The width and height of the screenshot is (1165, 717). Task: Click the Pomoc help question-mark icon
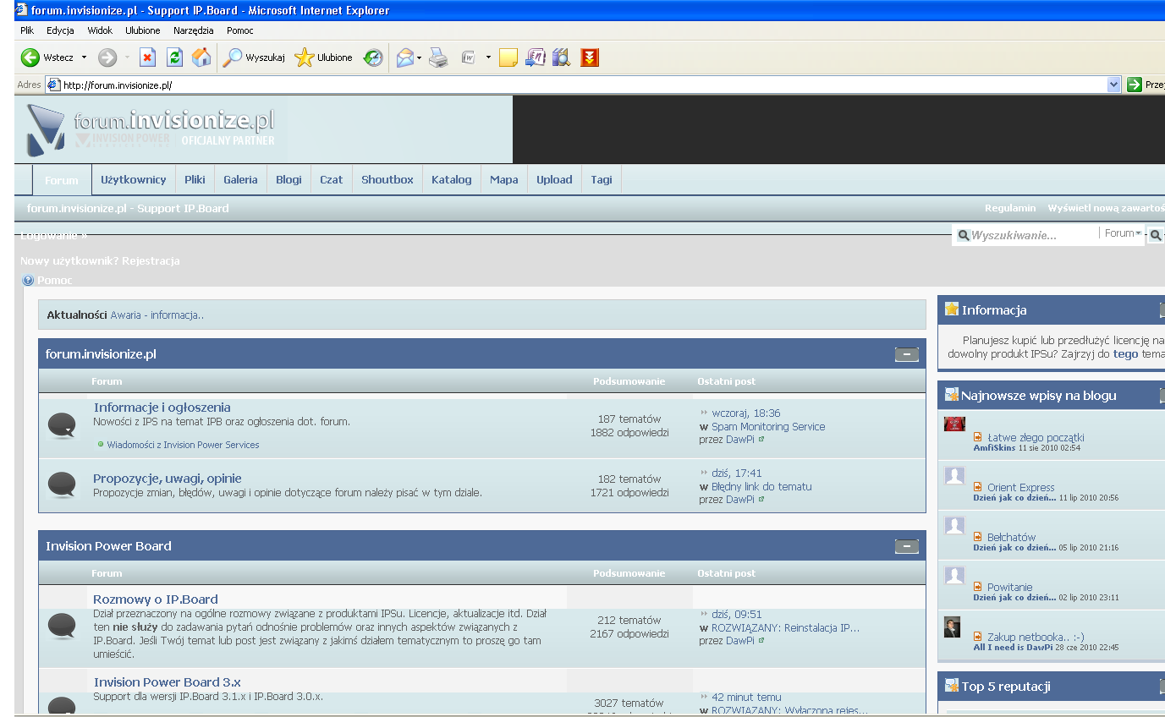[x=28, y=280]
